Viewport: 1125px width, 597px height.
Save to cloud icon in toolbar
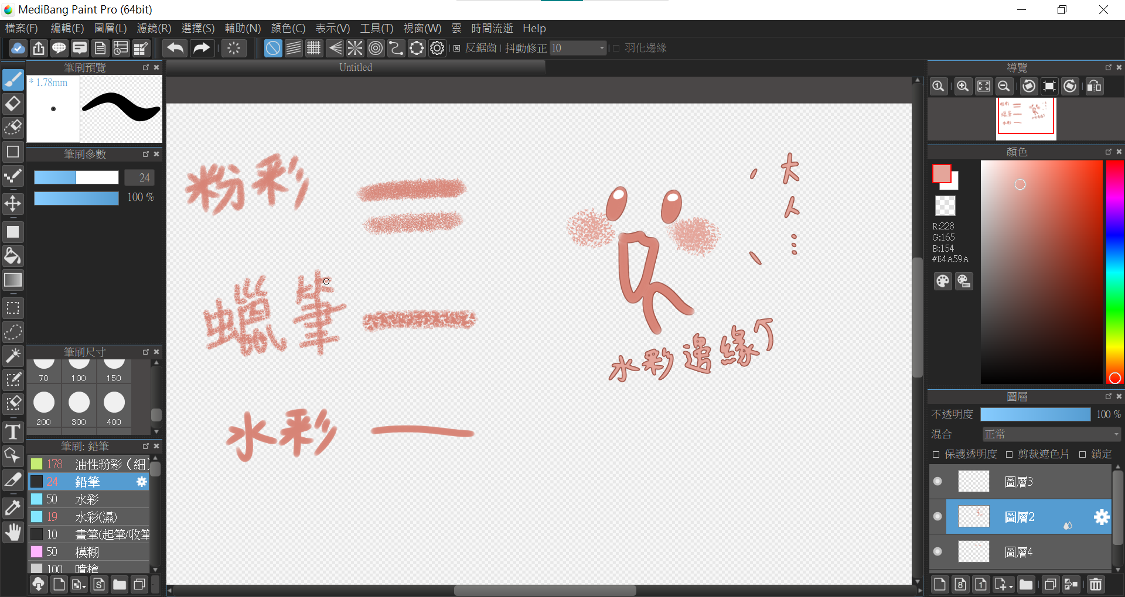[18, 48]
